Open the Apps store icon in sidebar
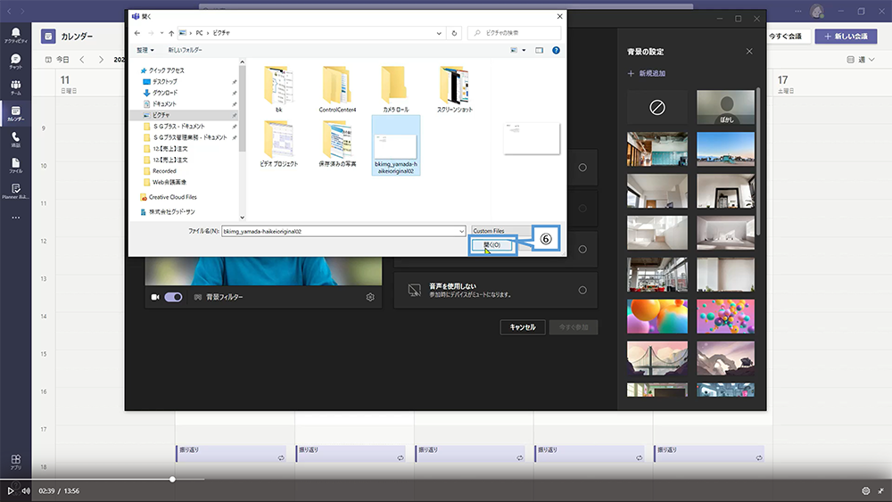The height and width of the screenshot is (502, 892). 15,461
